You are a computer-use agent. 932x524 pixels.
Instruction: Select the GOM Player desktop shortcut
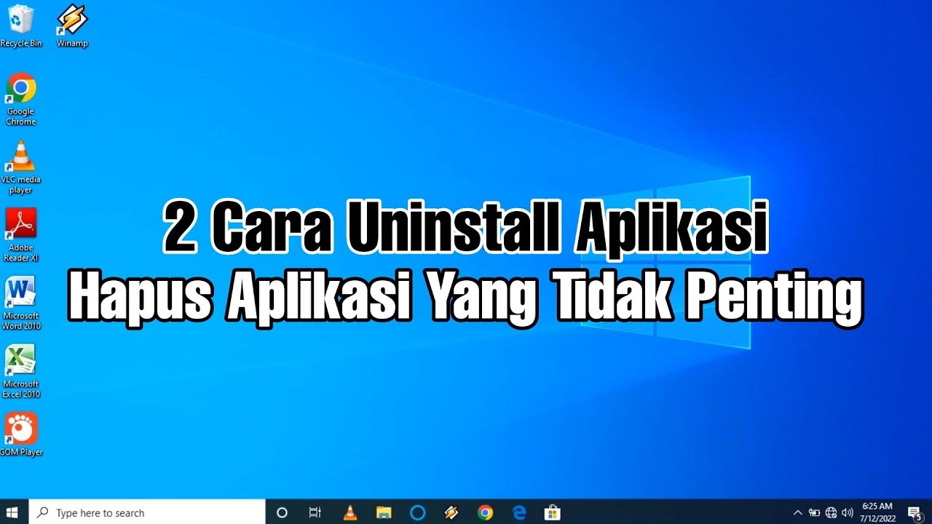[21, 435]
